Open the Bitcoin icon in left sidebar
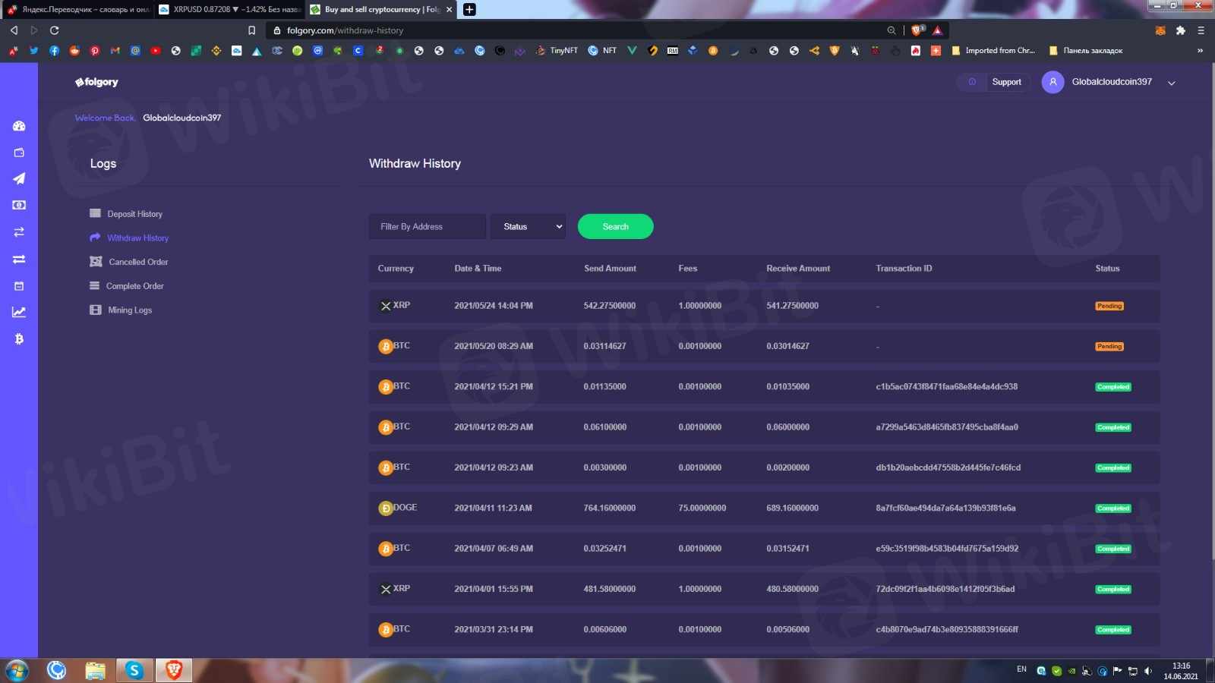The image size is (1215, 683). click(x=19, y=339)
